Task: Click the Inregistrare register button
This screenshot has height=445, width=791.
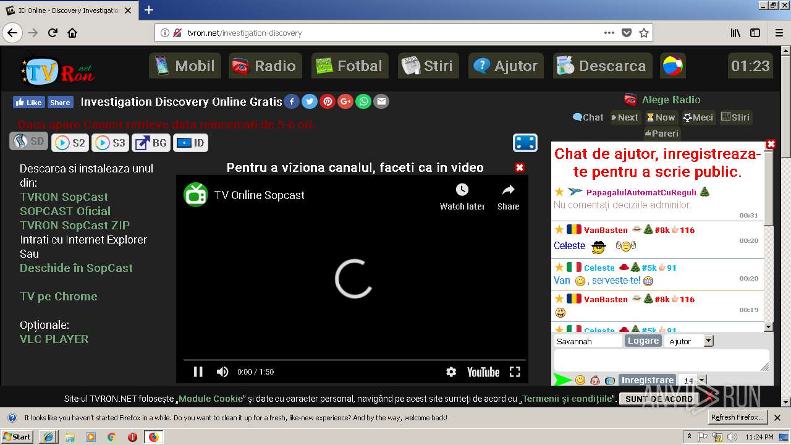Action: click(647, 380)
